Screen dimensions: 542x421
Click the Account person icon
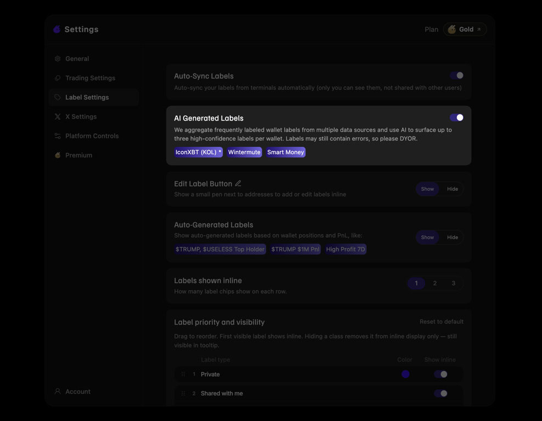(58, 391)
